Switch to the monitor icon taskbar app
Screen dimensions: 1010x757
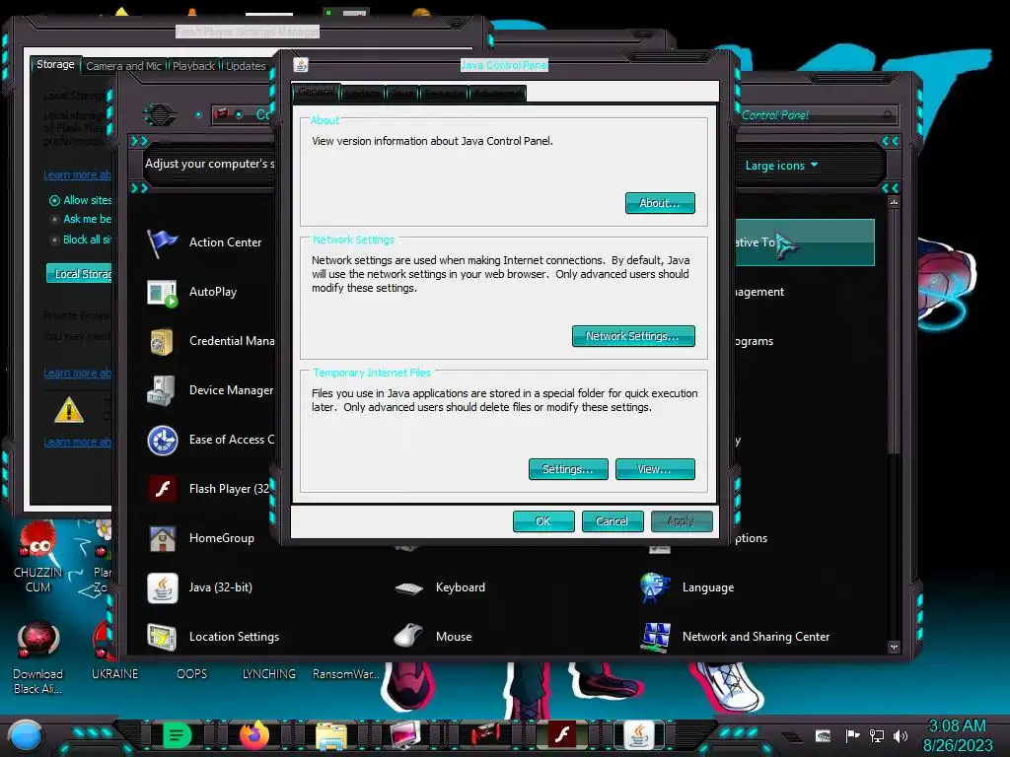coord(405,735)
